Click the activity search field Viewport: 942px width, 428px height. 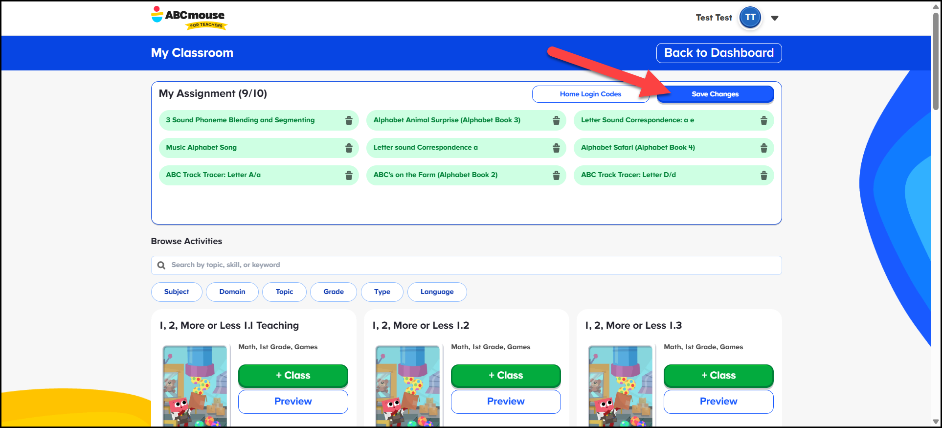[466, 265]
